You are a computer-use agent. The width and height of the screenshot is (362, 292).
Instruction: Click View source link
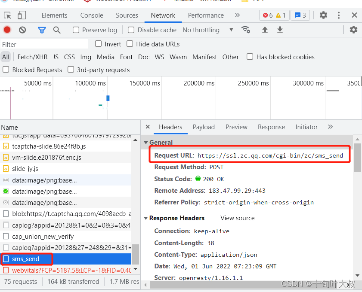click(237, 218)
